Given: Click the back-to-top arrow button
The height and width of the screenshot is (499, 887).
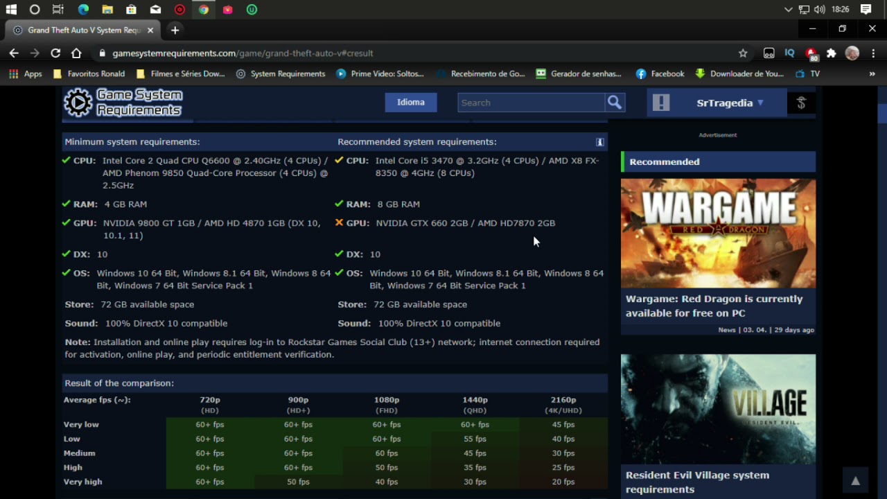Looking at the screenshot, I should (855, 481).
